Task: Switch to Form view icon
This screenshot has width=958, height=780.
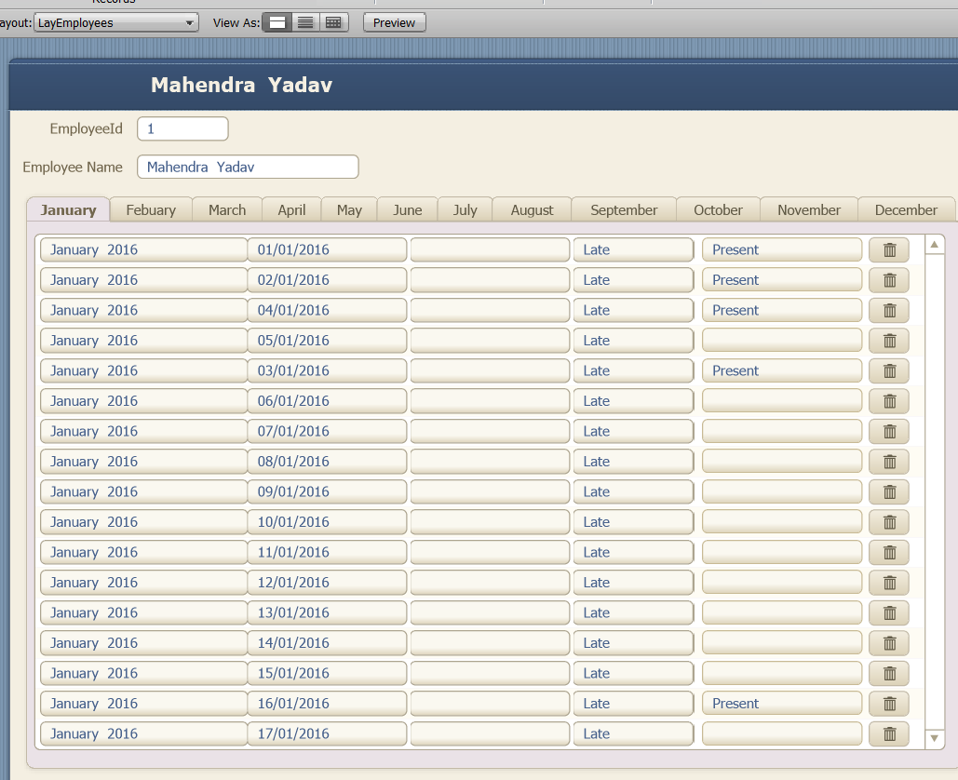Action: click(277, 22)
